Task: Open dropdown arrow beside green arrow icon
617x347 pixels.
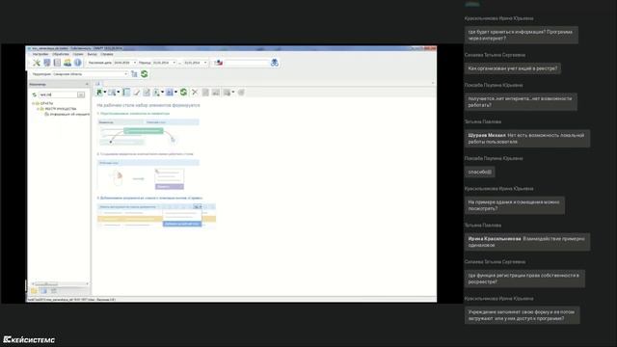Action: click(x=105, y=93)
